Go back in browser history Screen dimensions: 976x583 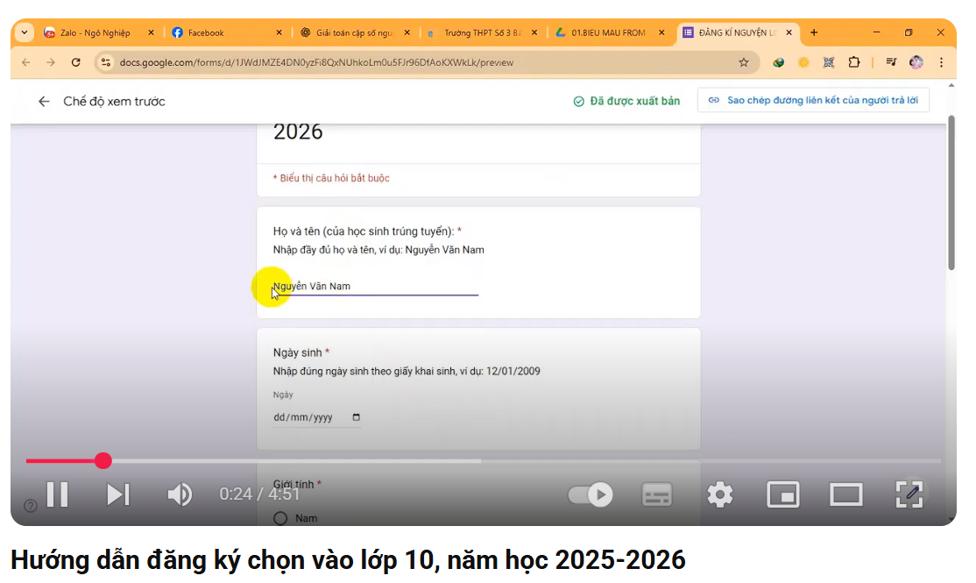point(25,62)
